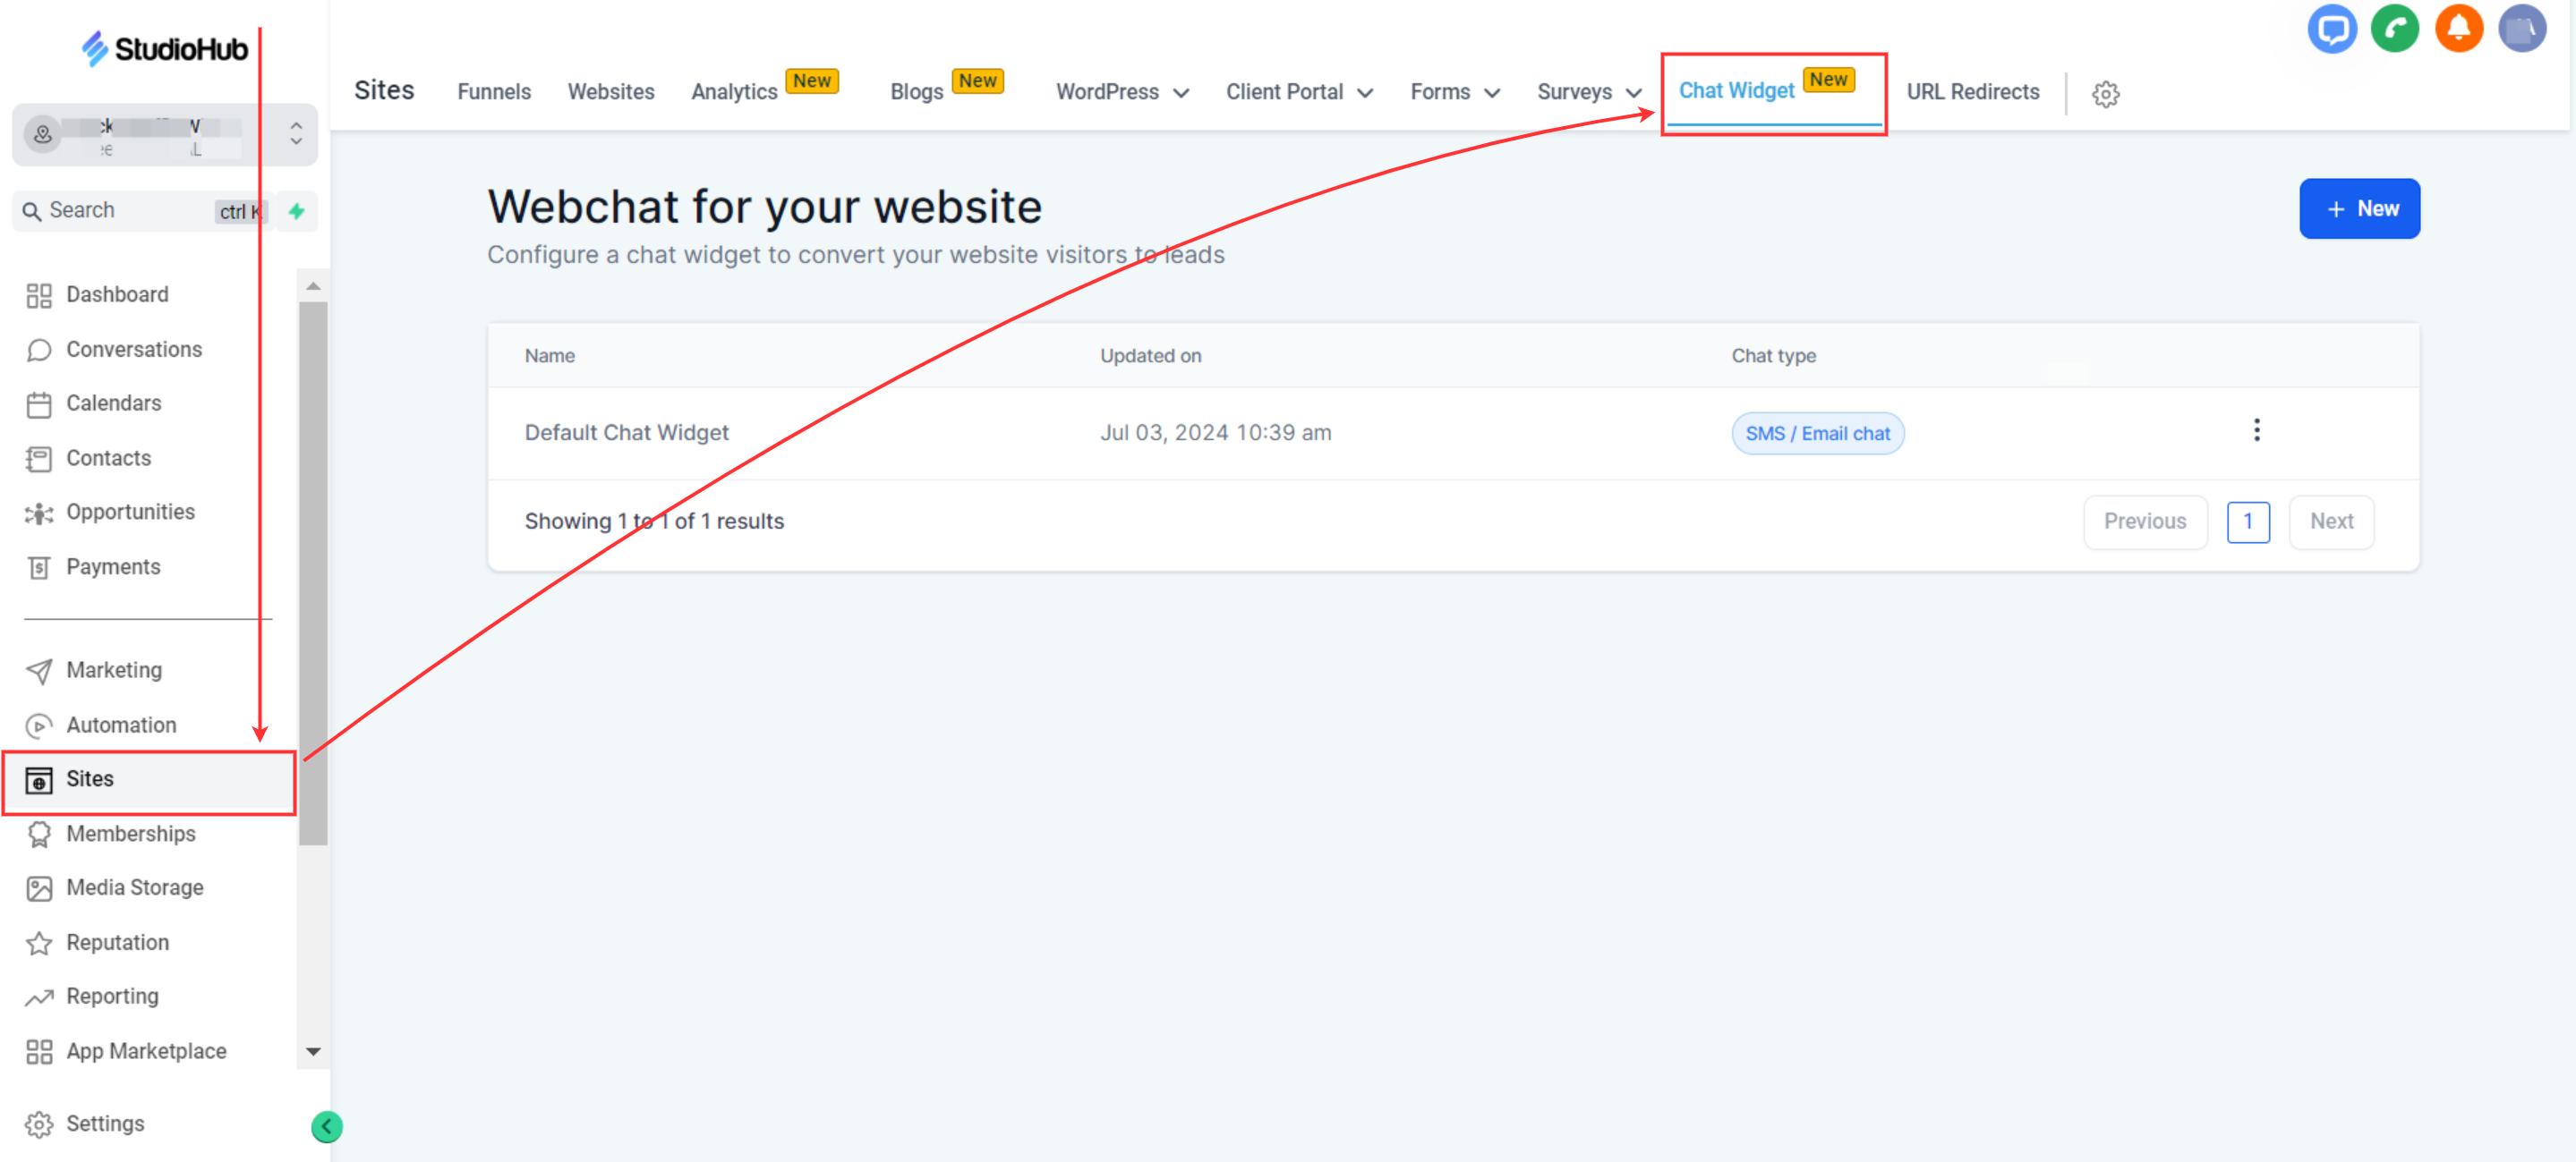Switch to the URL Redirects tab
Image resolution: width=2576 pixels, height=1162 pixels.
tap(1972, 92)
